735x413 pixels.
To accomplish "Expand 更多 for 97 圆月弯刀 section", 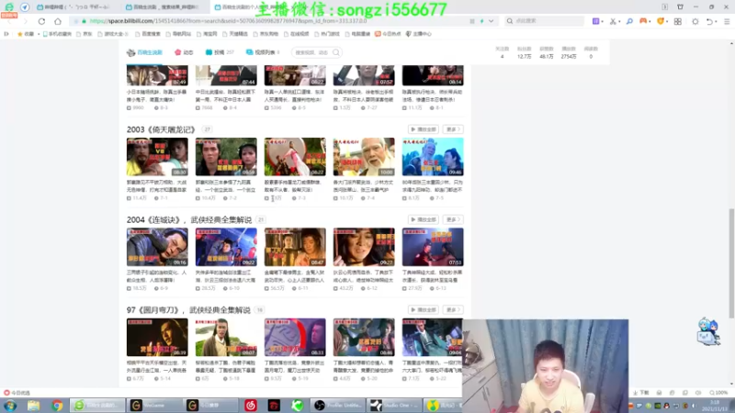I will pos(452,310).
